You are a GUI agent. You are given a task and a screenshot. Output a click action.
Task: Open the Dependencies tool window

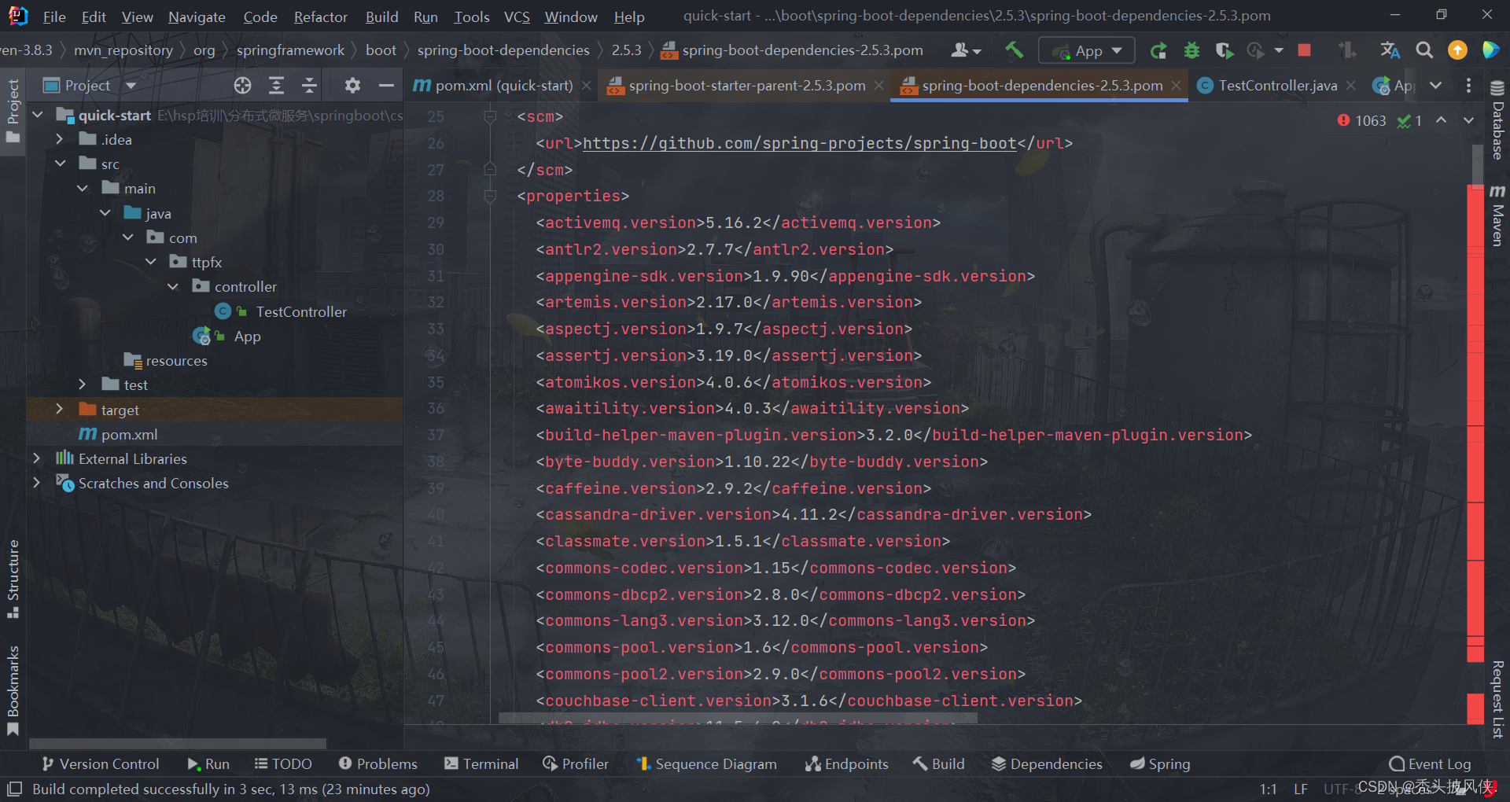pyautogui.click(x=1046, y=764)
